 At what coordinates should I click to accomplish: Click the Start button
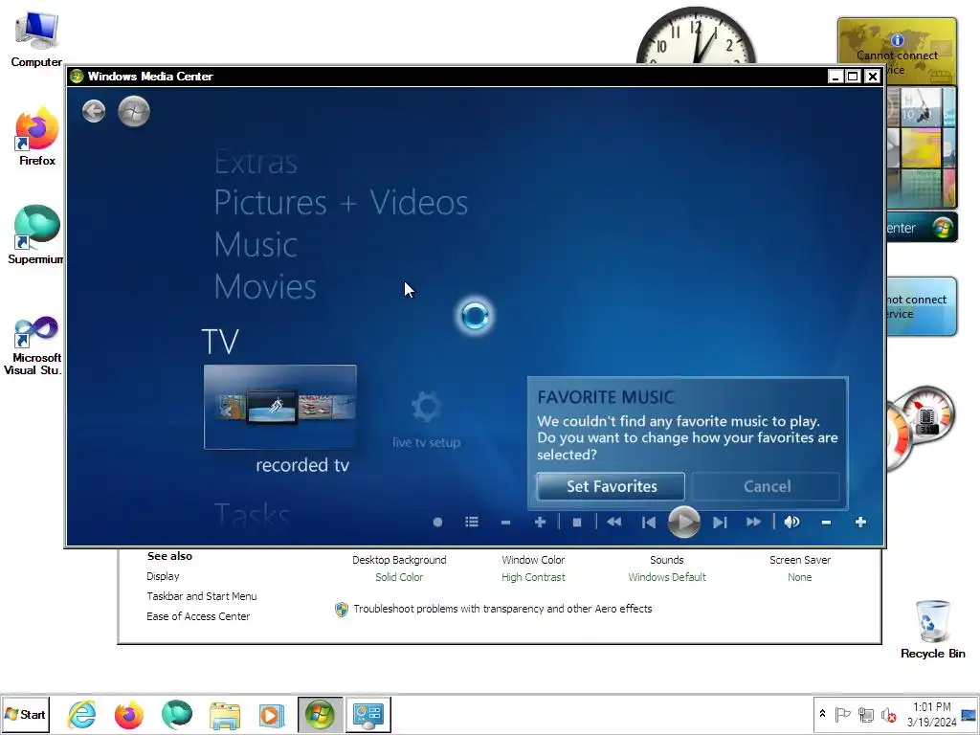(x=25, y=714)
